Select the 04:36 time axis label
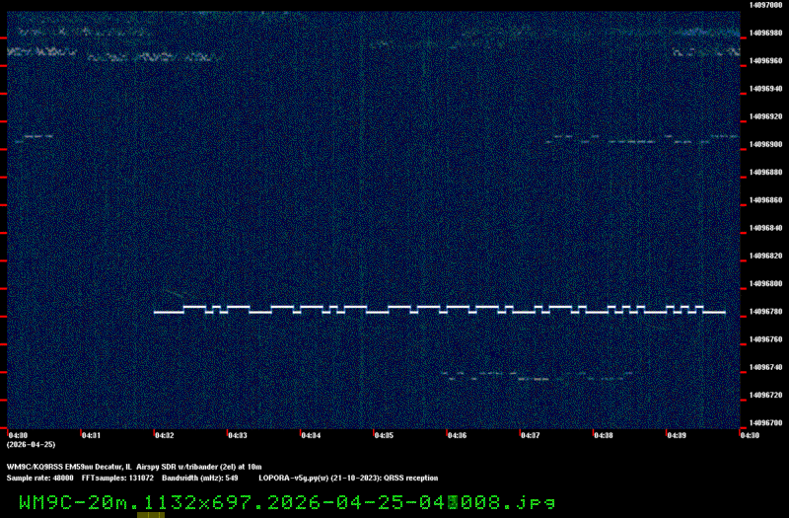 [457, 435]
